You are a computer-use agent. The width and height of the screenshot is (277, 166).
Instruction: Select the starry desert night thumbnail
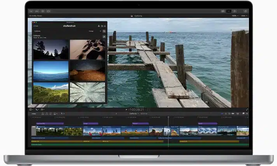coord(88,71)
